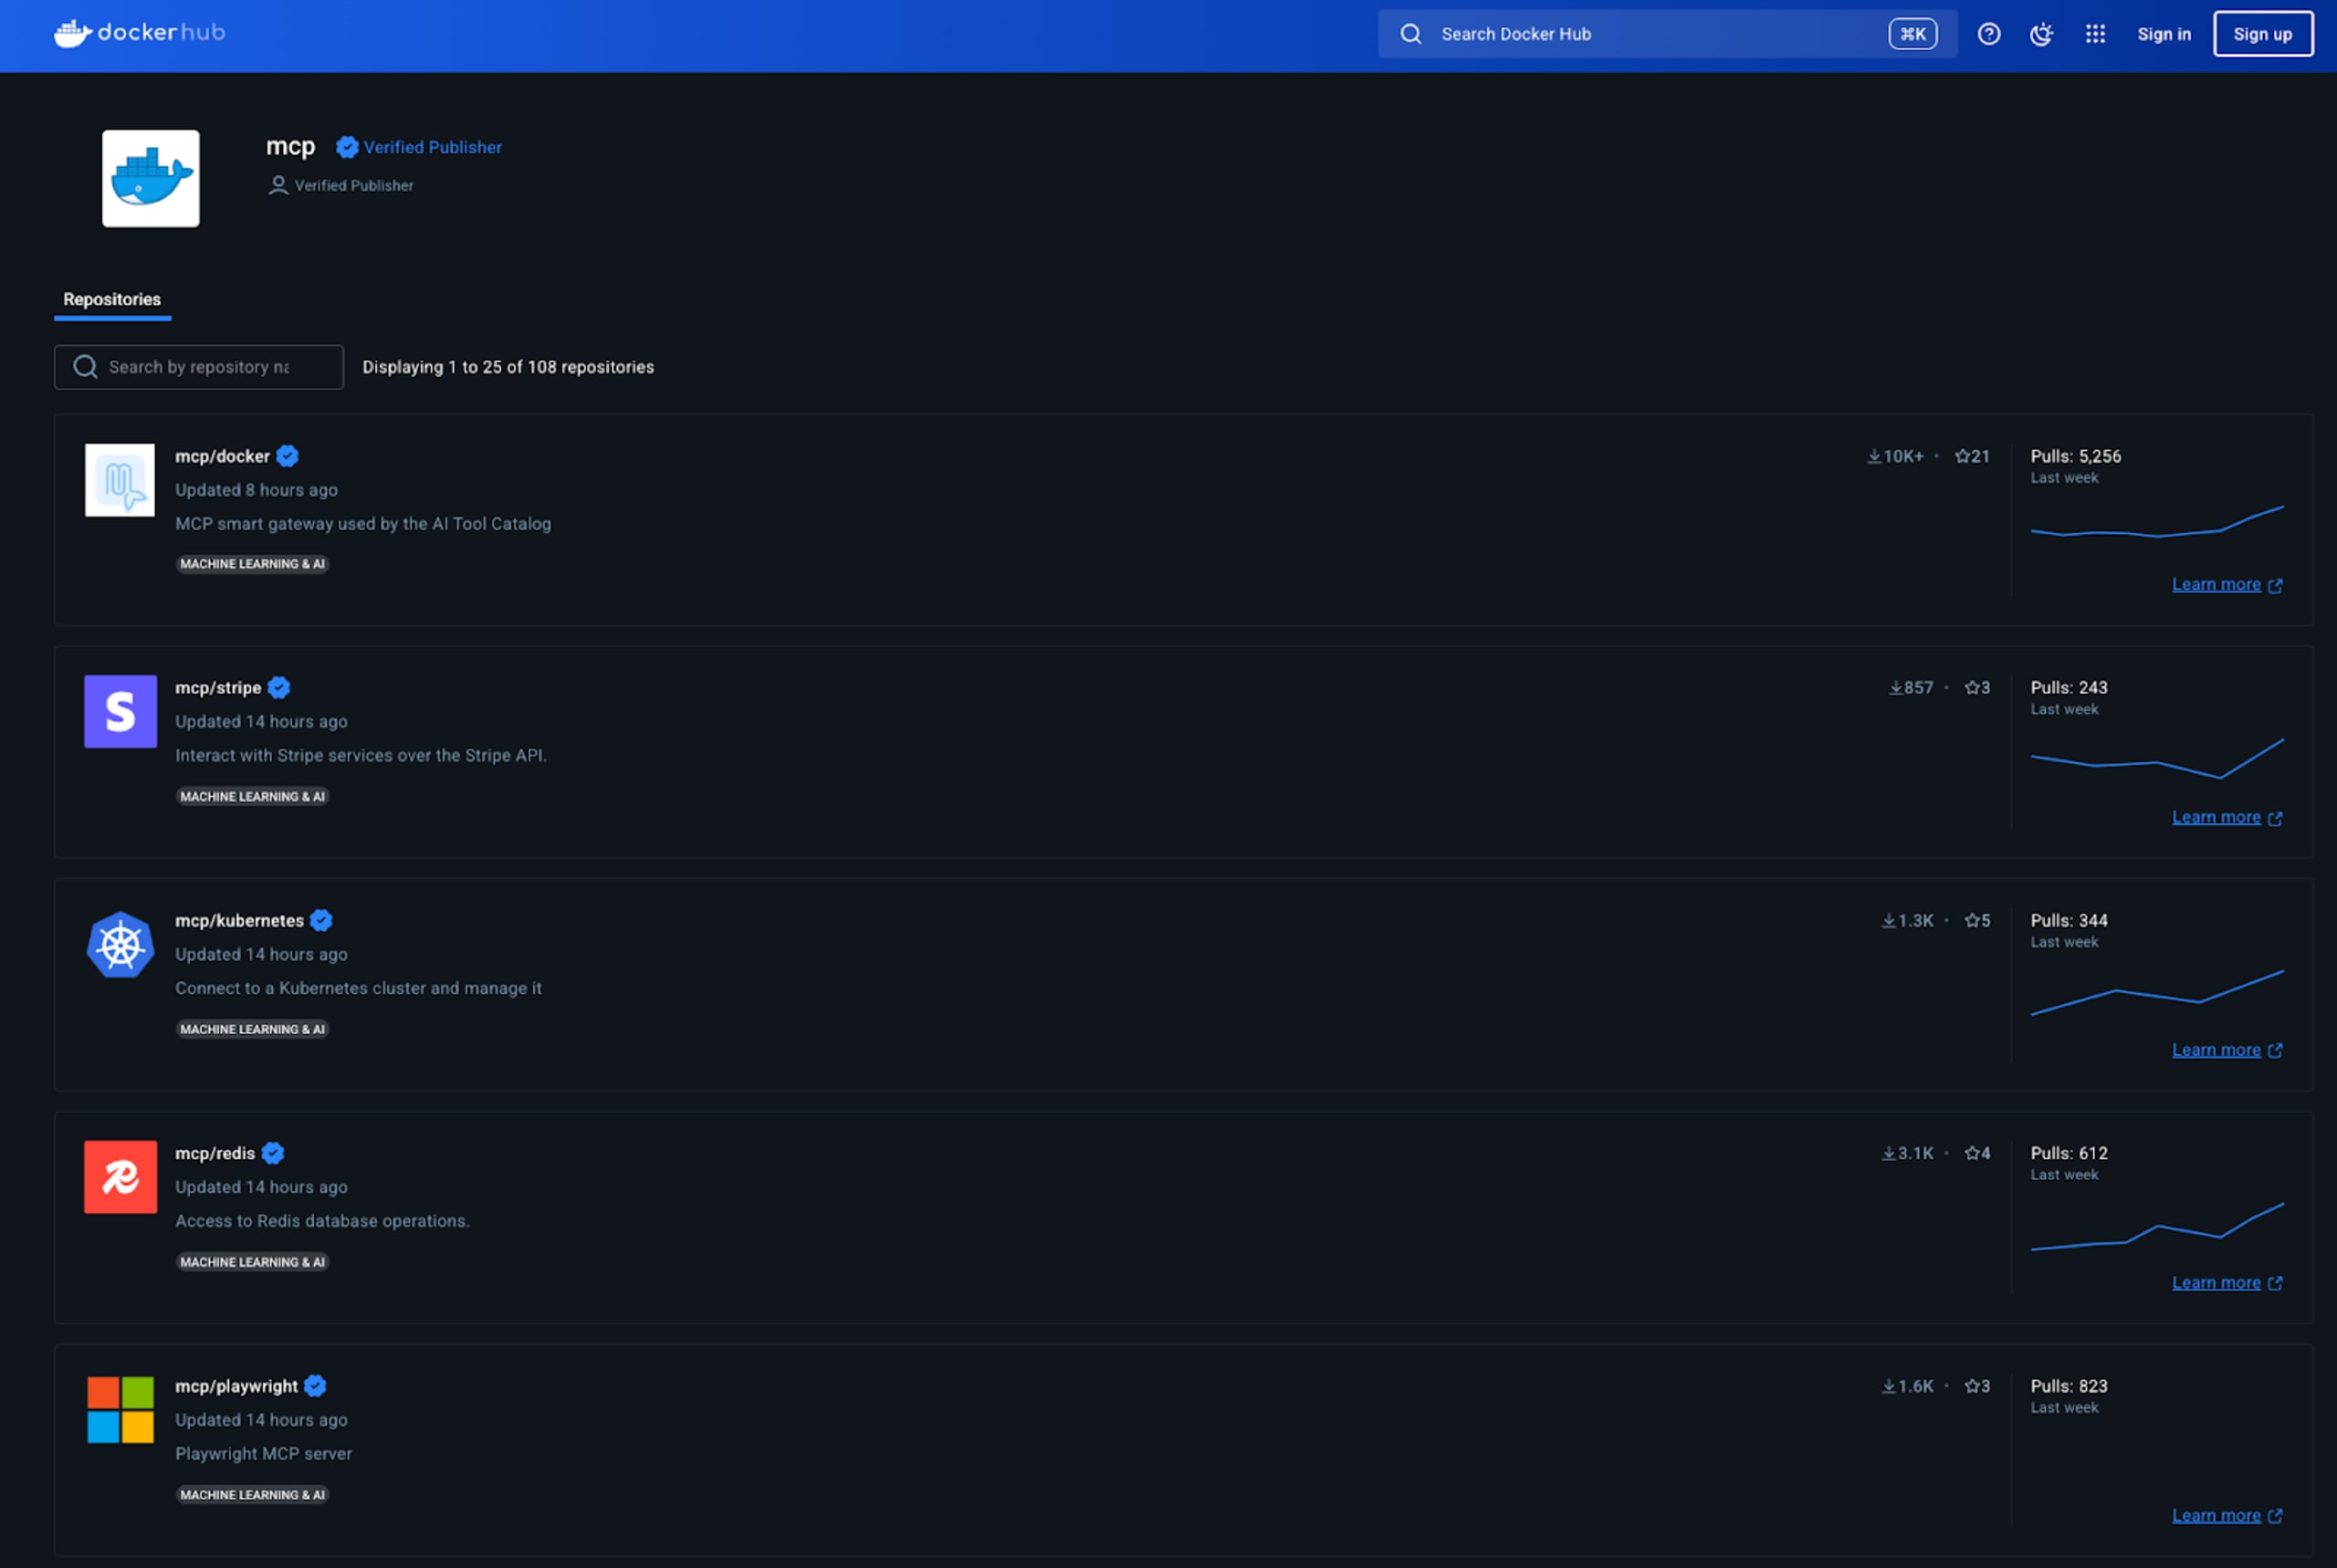Open Learn more for mcp/playwright pulls

click(2227, 1516)
